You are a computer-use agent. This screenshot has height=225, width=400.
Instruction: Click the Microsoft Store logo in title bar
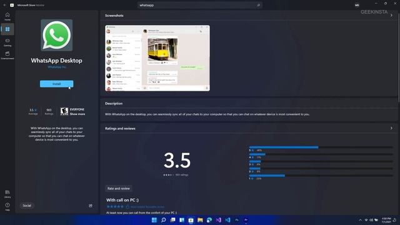(12, 5)
